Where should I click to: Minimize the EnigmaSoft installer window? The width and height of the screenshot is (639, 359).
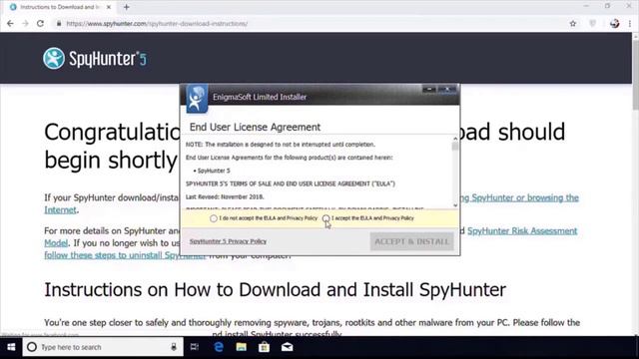[x=429, y=89]
